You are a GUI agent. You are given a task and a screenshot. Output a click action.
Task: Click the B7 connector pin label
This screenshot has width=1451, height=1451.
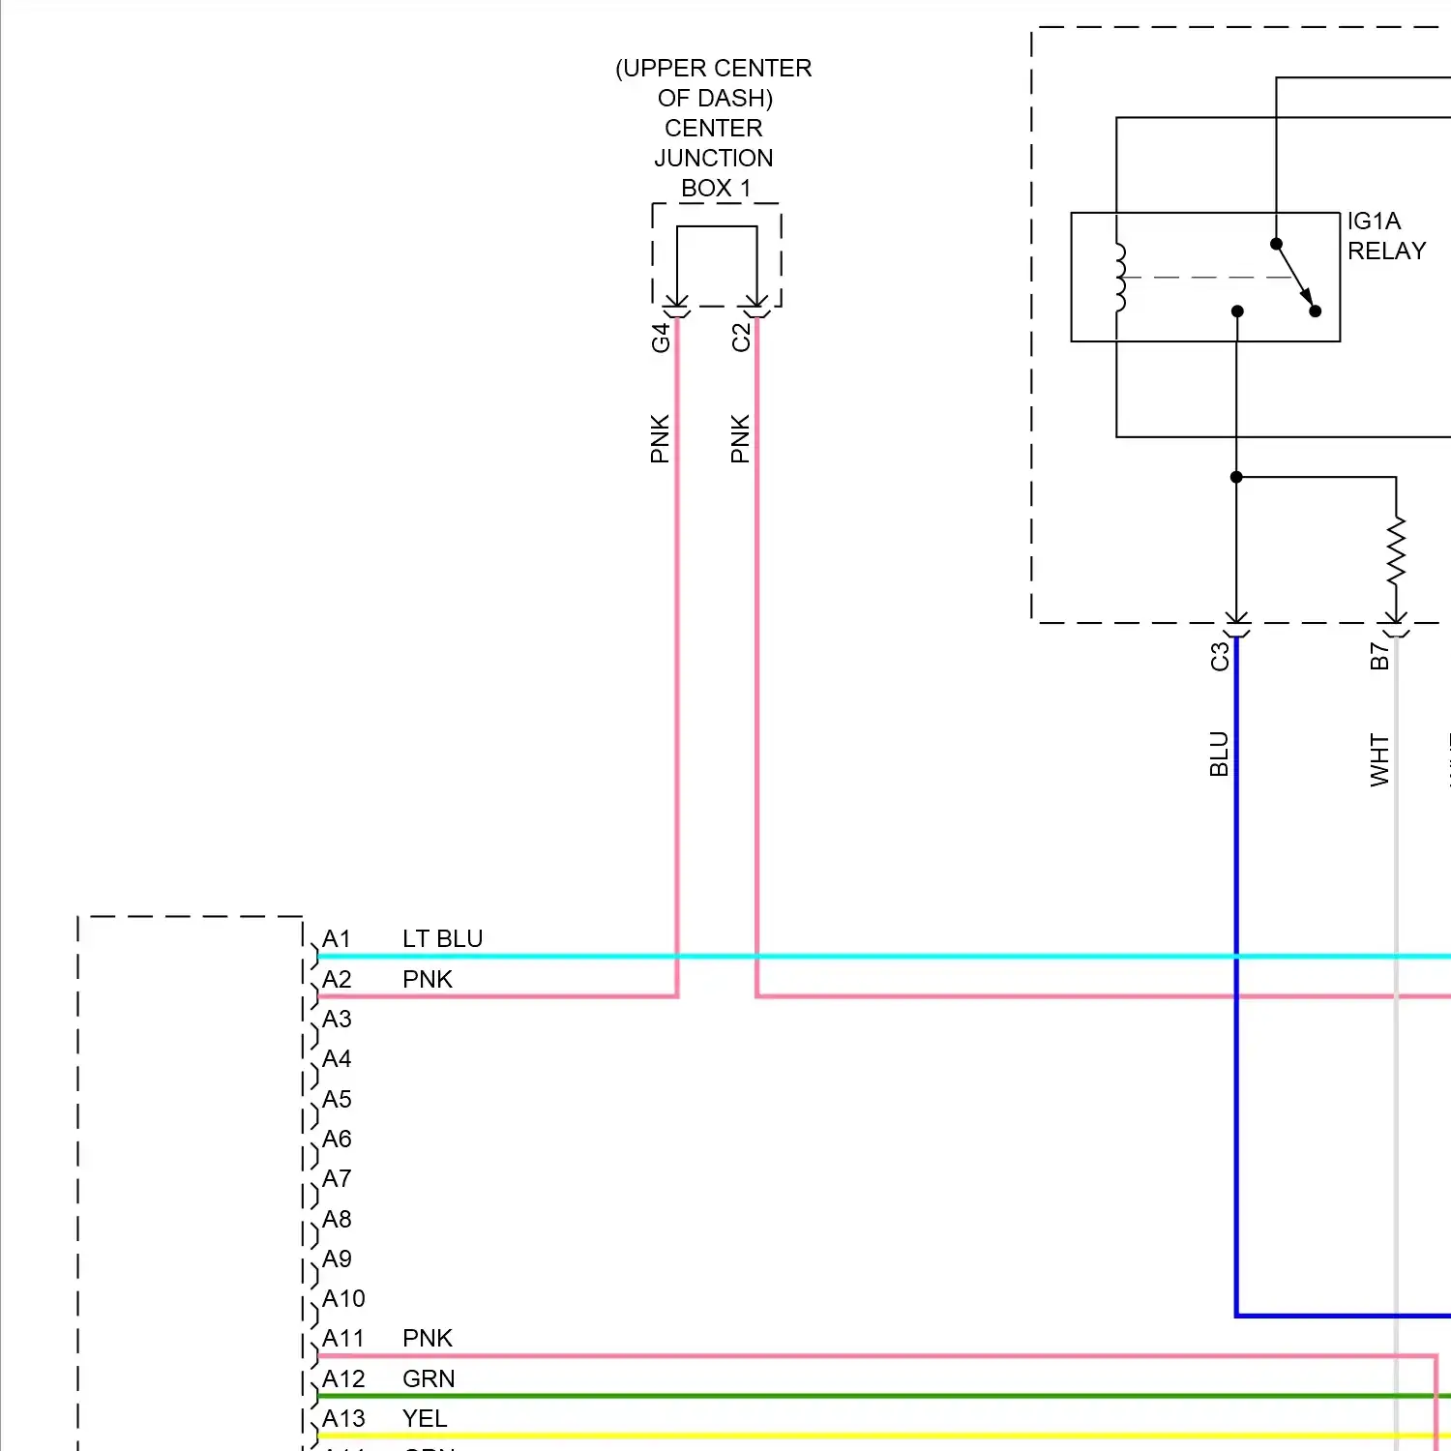[x=1379, y=657]
